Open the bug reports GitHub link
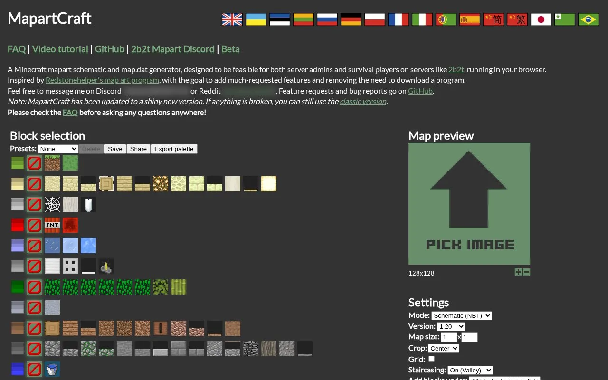 click(420, 91)
